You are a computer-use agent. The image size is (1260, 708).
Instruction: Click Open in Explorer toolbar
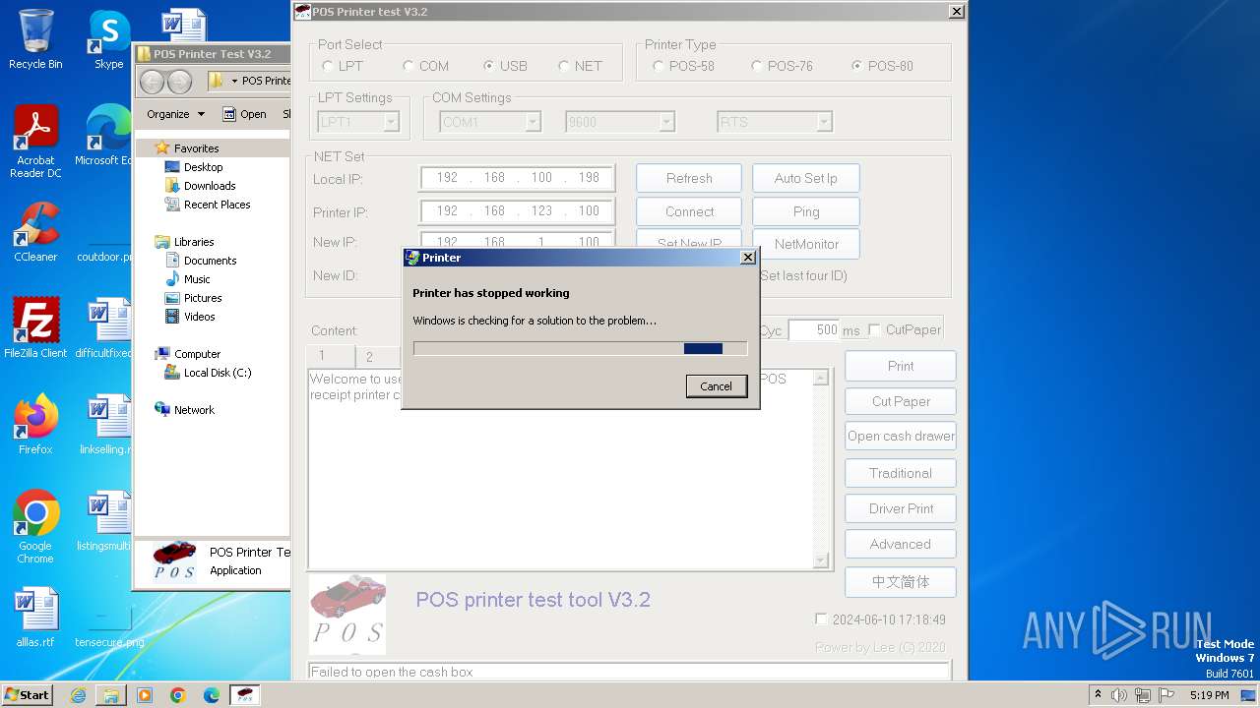coord(244,114)
